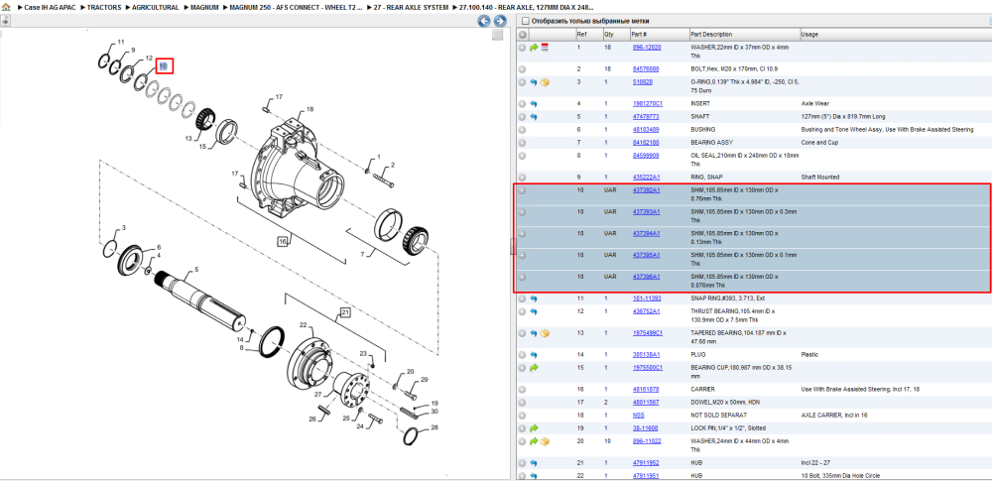Click blue arrow icon on HUB 47911952 row
The height and width of the screenshot is (481, 992).
[x=534, y=462]
